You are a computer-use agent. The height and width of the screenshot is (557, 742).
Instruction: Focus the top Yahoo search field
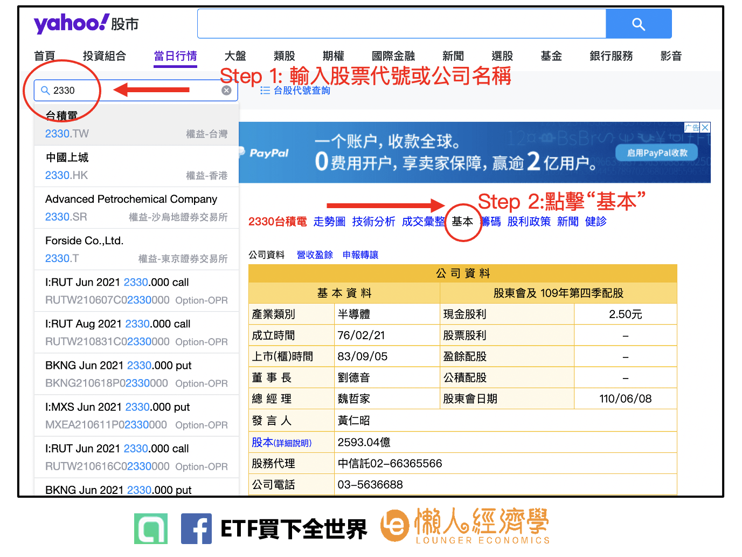click(402, 24)
